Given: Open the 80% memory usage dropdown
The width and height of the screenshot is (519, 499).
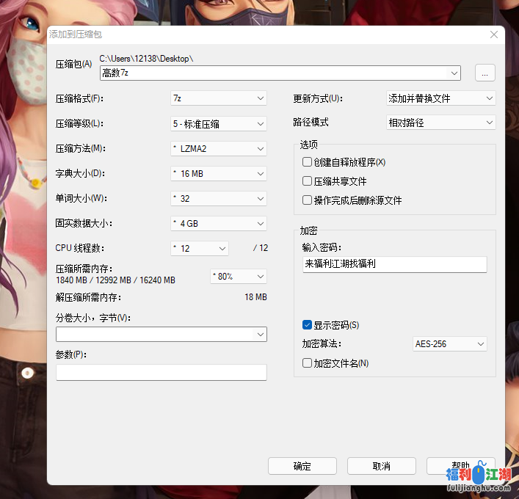Looking at the screenshot, I should point(238,277).
